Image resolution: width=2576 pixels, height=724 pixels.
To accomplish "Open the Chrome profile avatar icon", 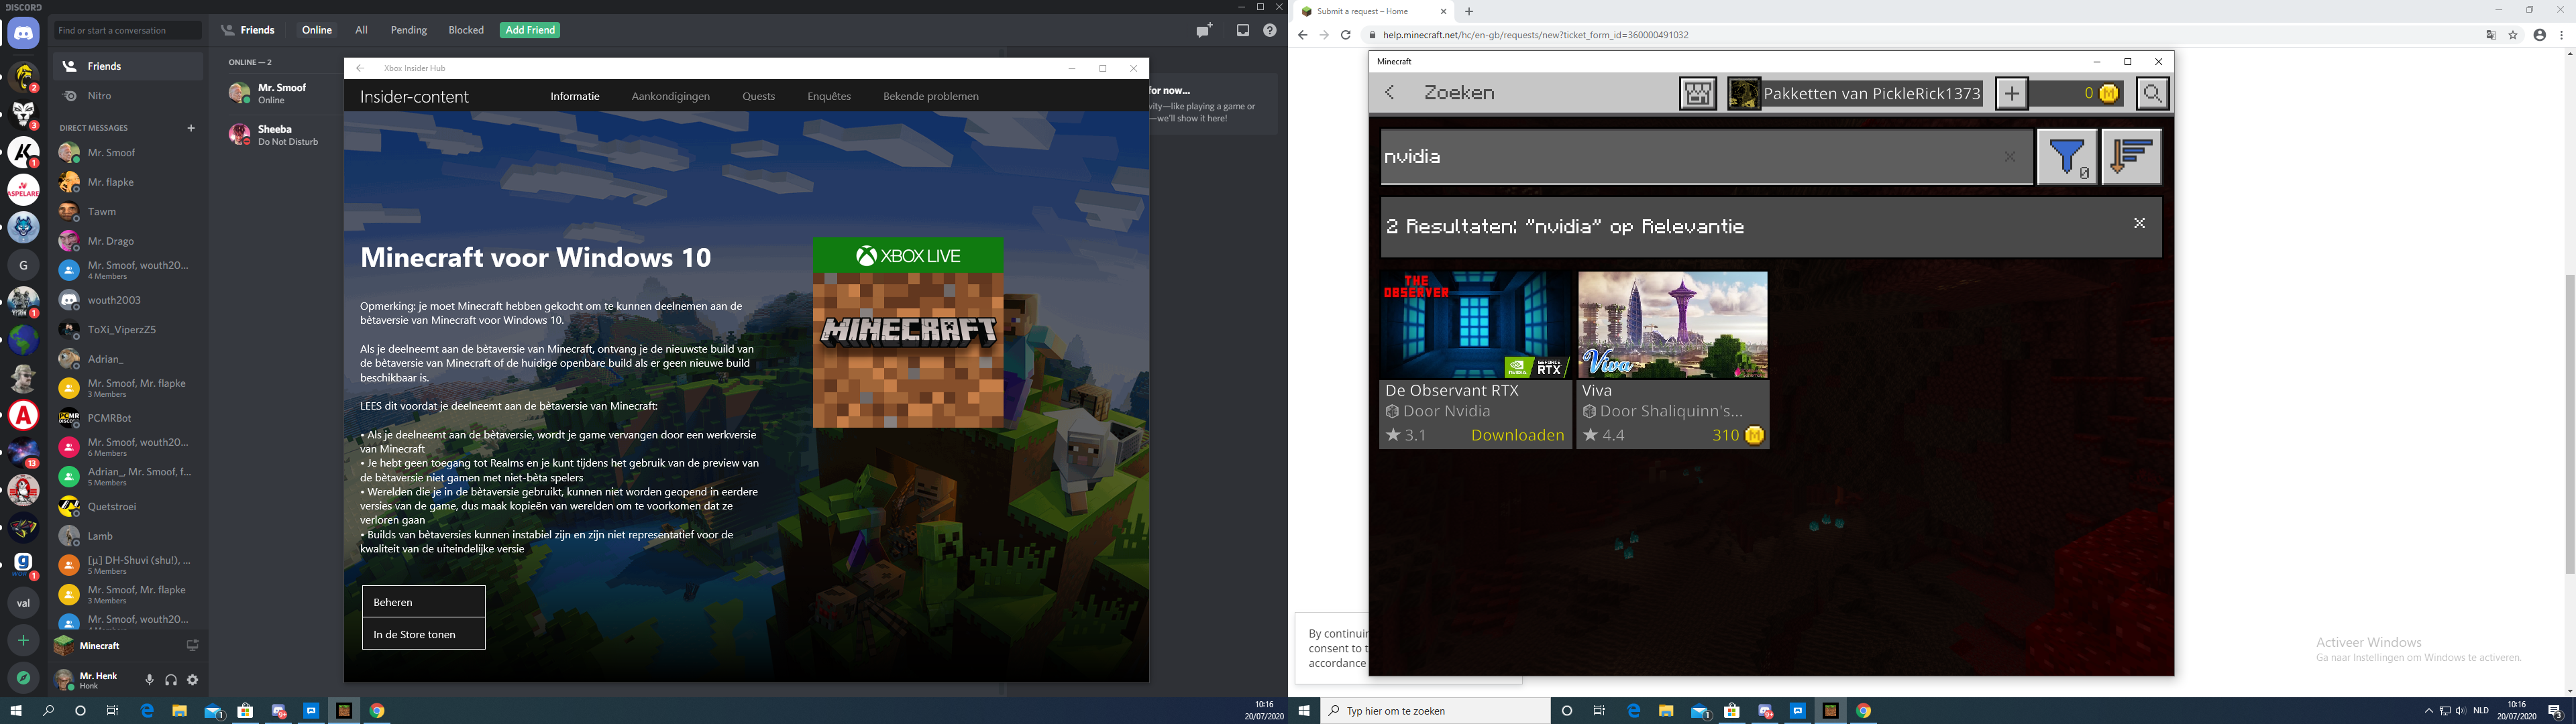I will (x=2539, y=35).
